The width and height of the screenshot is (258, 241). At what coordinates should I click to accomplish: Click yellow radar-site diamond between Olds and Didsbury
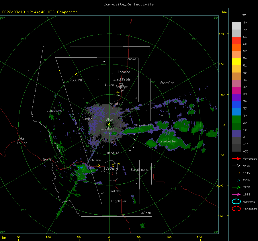[x=110, y=125]
